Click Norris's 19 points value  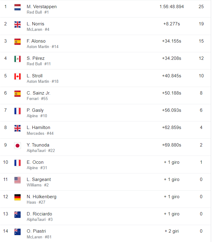coord(201,24)
